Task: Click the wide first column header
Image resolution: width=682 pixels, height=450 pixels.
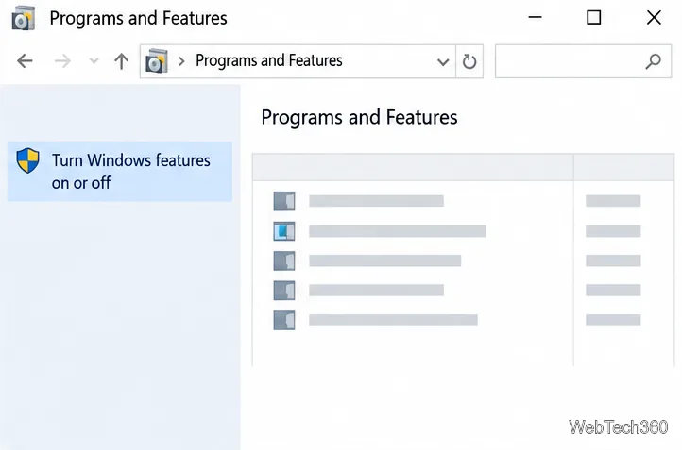Action: [x=413, y=167]
